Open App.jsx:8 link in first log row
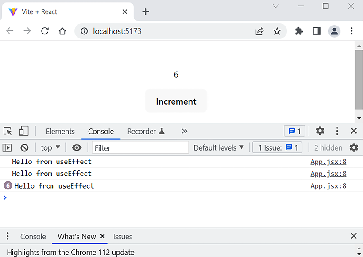The height and width of the screenshot is (257, 363). pyautogui.click(x=328, y=162)
